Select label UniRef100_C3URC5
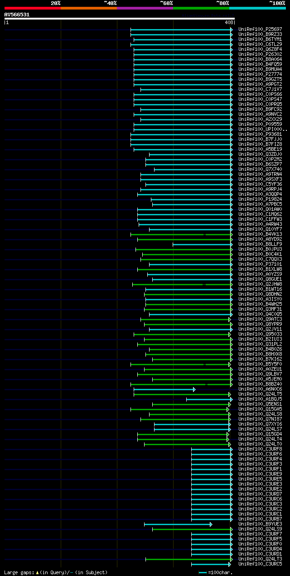This screenshot has height=576, width=290. [260, 564]
